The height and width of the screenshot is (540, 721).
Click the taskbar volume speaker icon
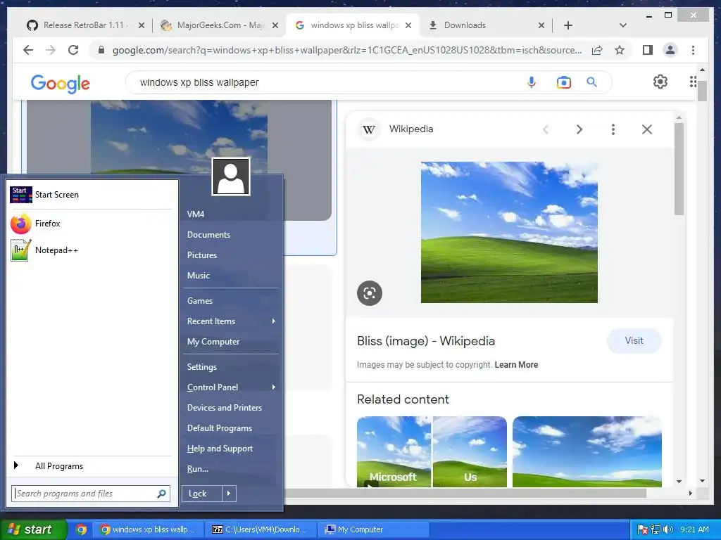667,529
